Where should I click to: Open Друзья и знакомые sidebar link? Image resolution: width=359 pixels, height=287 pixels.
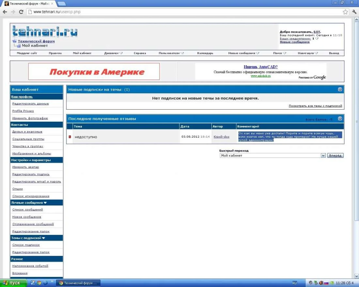click(27, 132)
